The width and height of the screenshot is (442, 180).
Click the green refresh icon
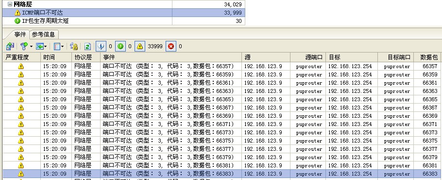point(87,46)
